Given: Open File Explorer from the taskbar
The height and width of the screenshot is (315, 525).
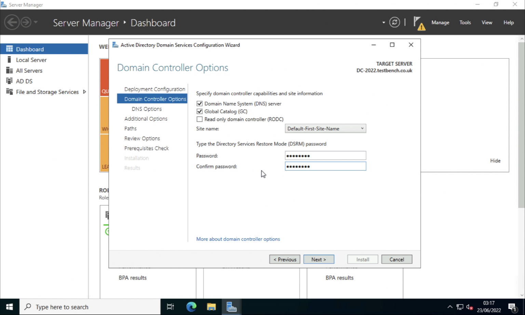Looking at the screenshot, I should click(x=211, y=307).
